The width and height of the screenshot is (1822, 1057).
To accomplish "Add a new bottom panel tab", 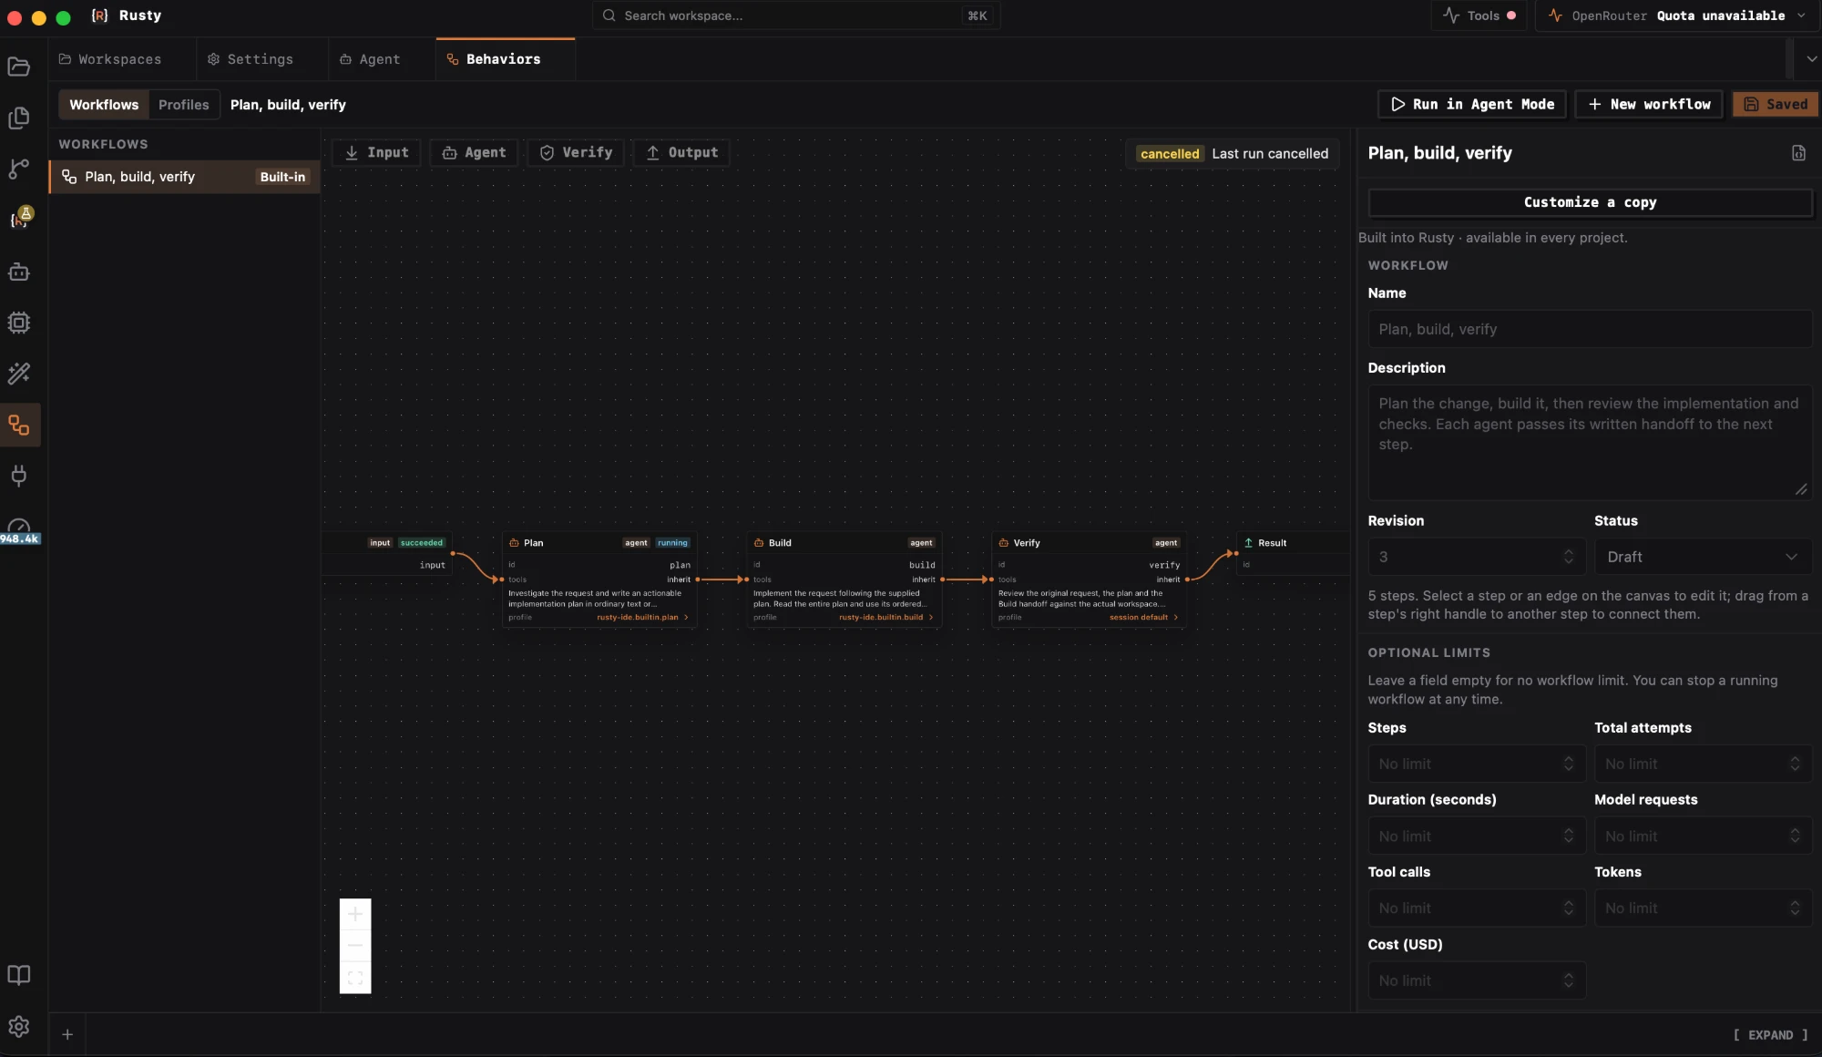I will [67, 1034].
